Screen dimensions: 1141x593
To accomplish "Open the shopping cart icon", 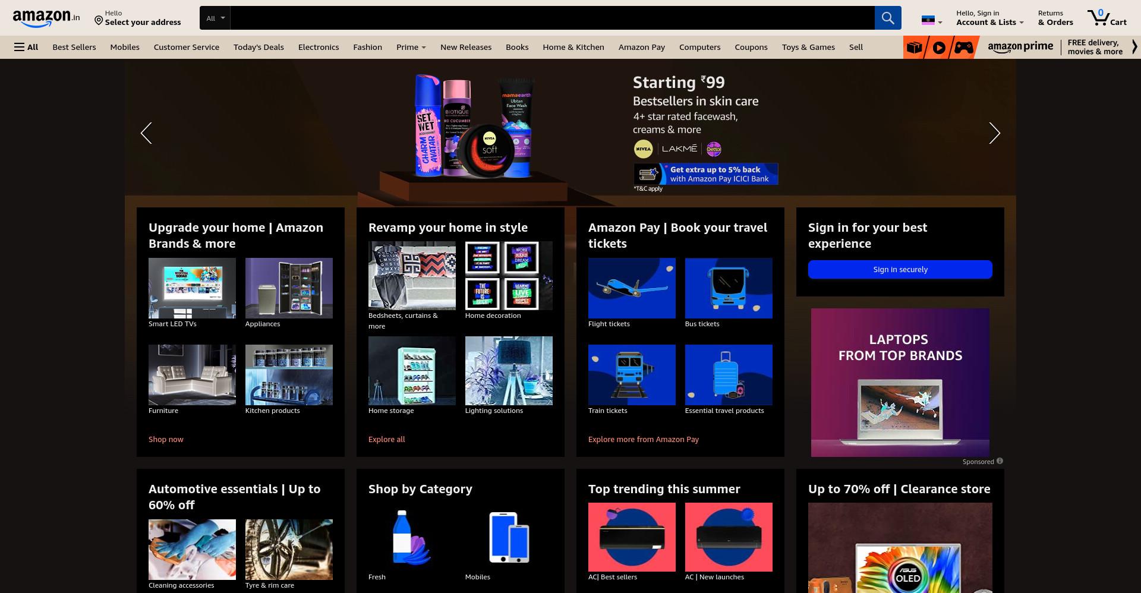I will point(1107,18).
